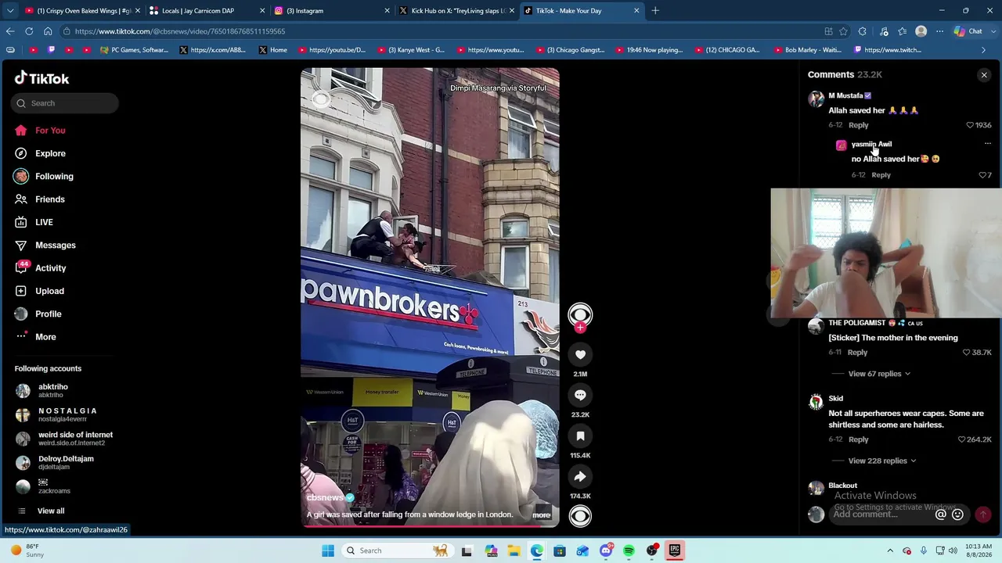Open Messages in the sidebar
Screen dimensions: 1002x563
[x=56, y=246]
